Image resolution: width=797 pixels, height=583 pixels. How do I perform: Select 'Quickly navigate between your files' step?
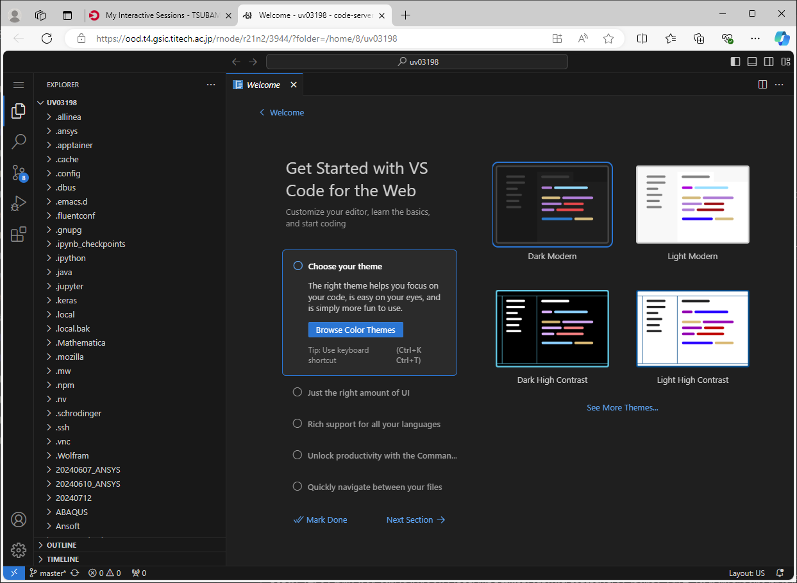point(374,487)
